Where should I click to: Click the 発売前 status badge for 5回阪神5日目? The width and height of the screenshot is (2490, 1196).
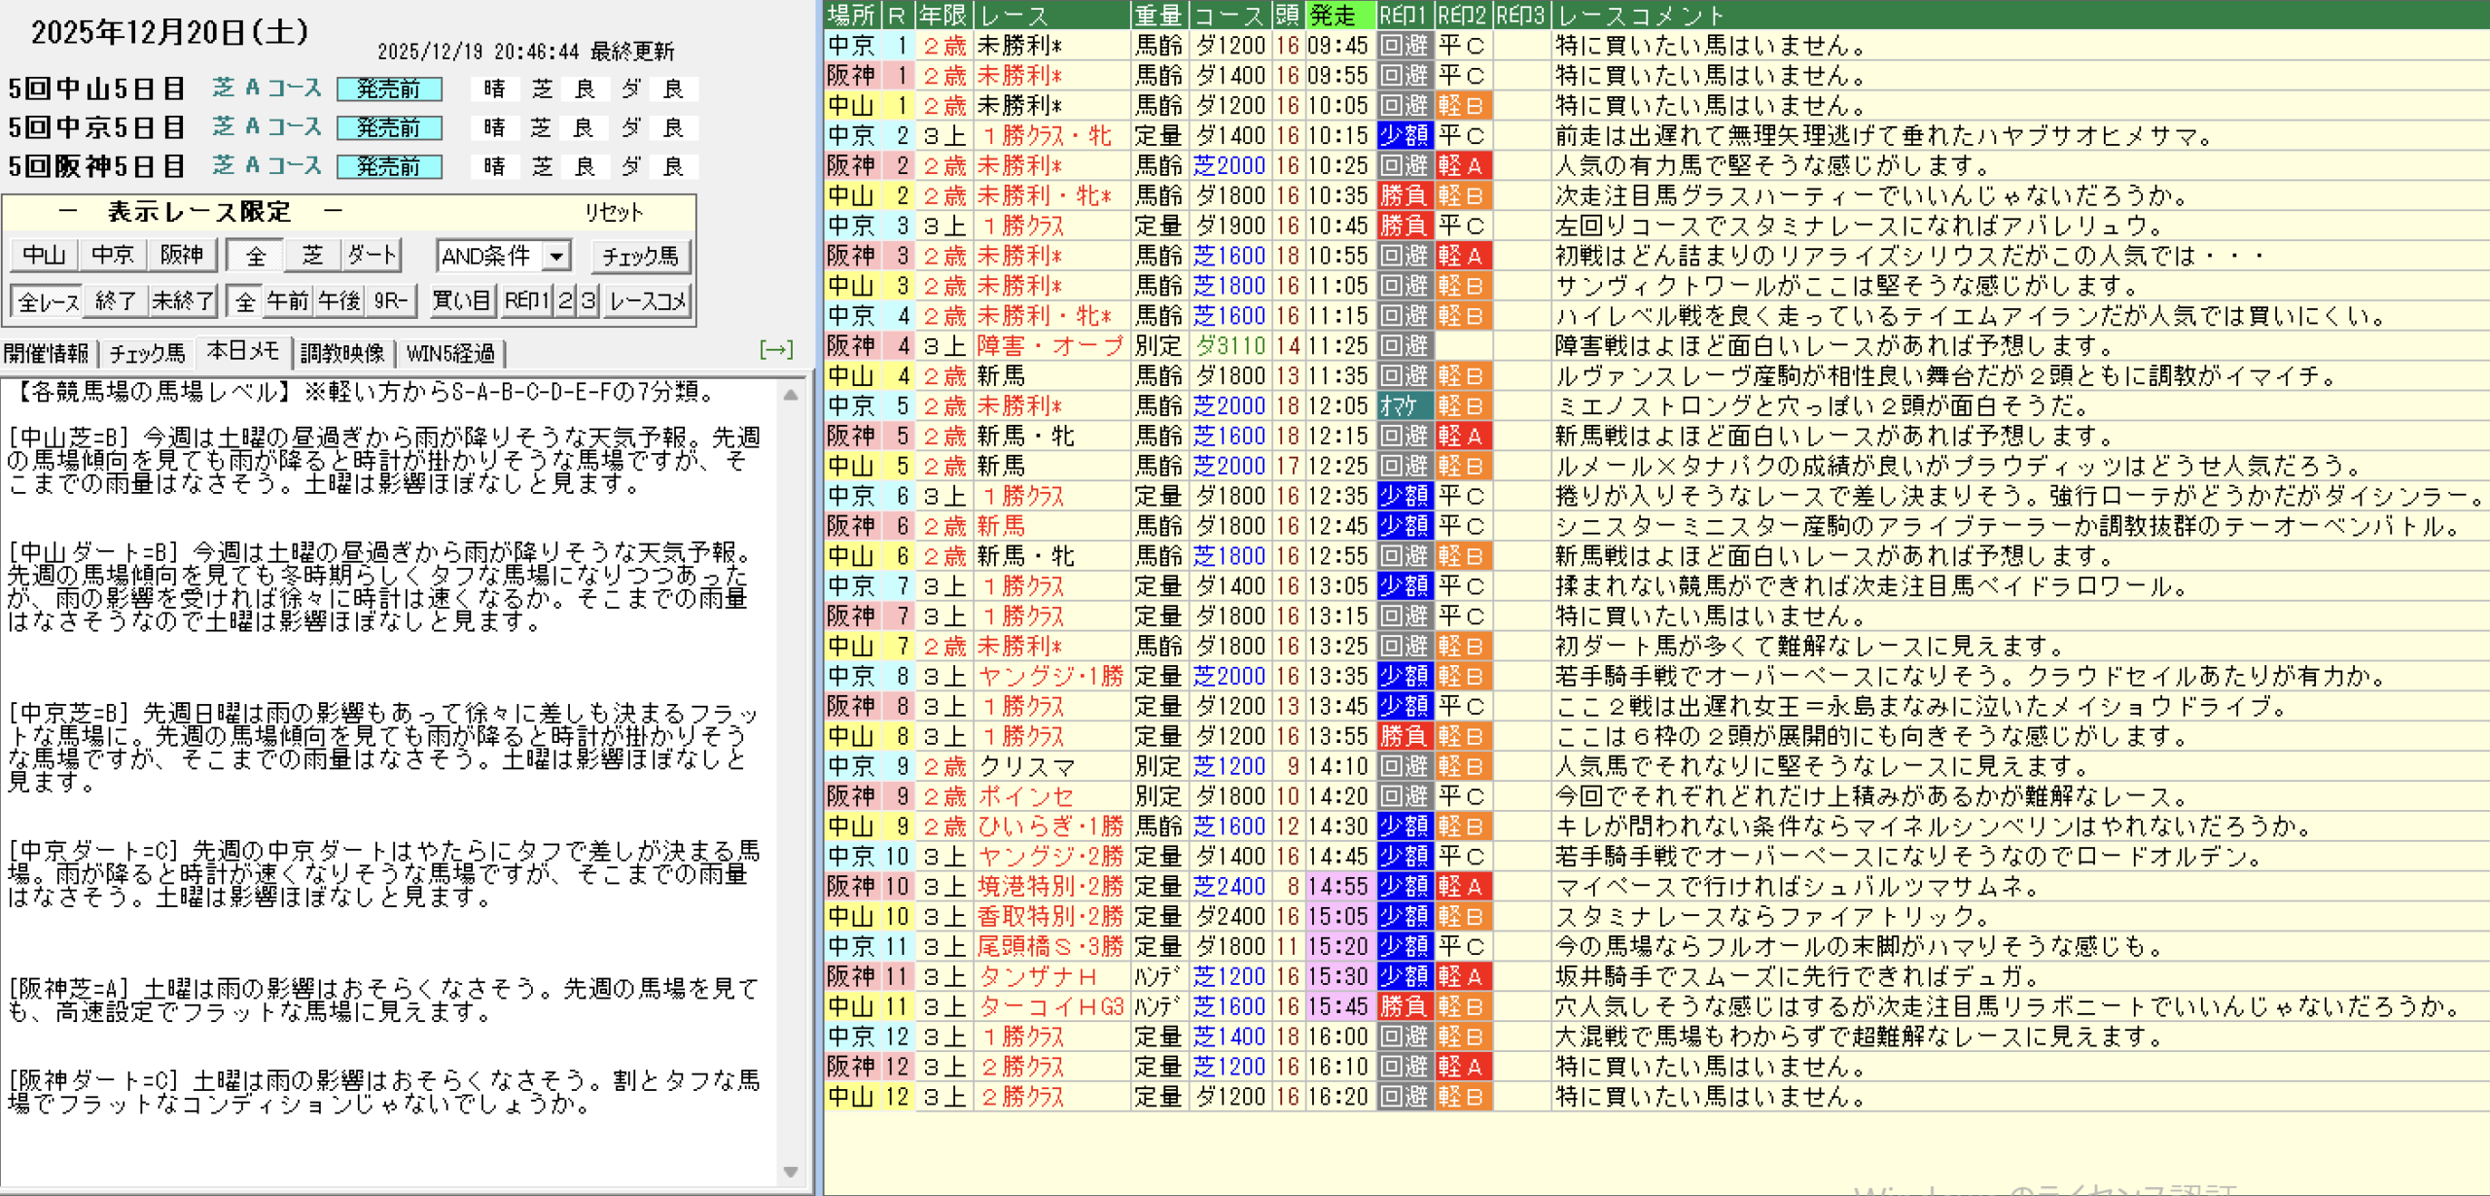[389, 166]
